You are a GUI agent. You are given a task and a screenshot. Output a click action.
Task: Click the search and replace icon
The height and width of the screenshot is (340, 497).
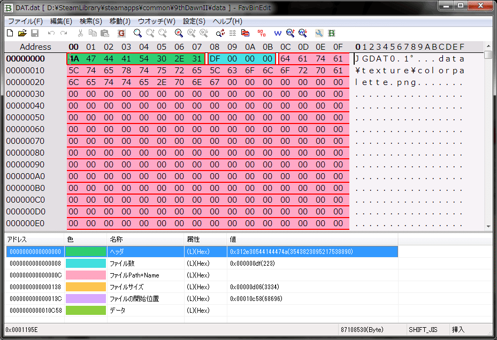click(x=220, y=33)
